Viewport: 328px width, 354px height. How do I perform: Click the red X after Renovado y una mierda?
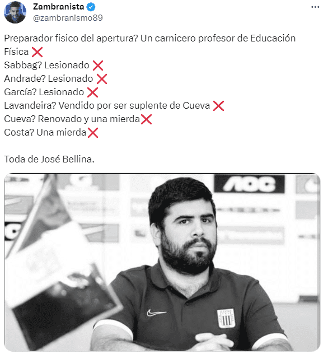(x=146, y=119)
